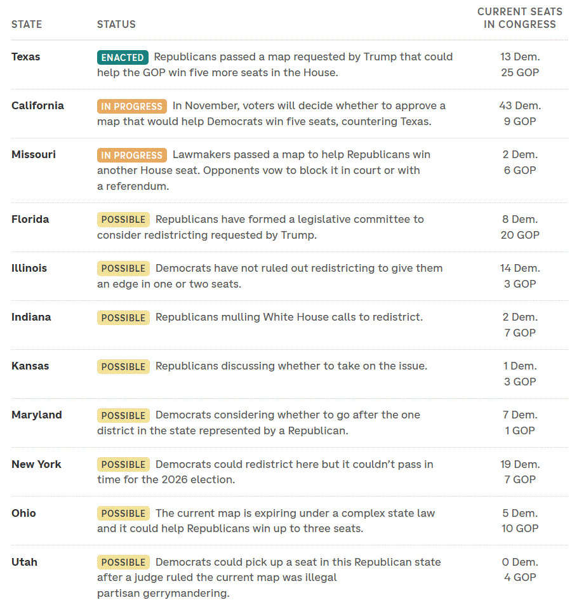The width and height of the screenshot is (572, 607).
Task: Select the STATUS column header
Action: point(116,24)
